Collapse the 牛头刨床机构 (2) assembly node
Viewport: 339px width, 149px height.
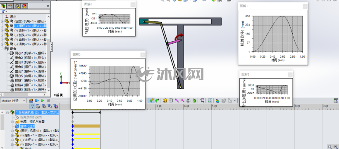pos(7,112)
